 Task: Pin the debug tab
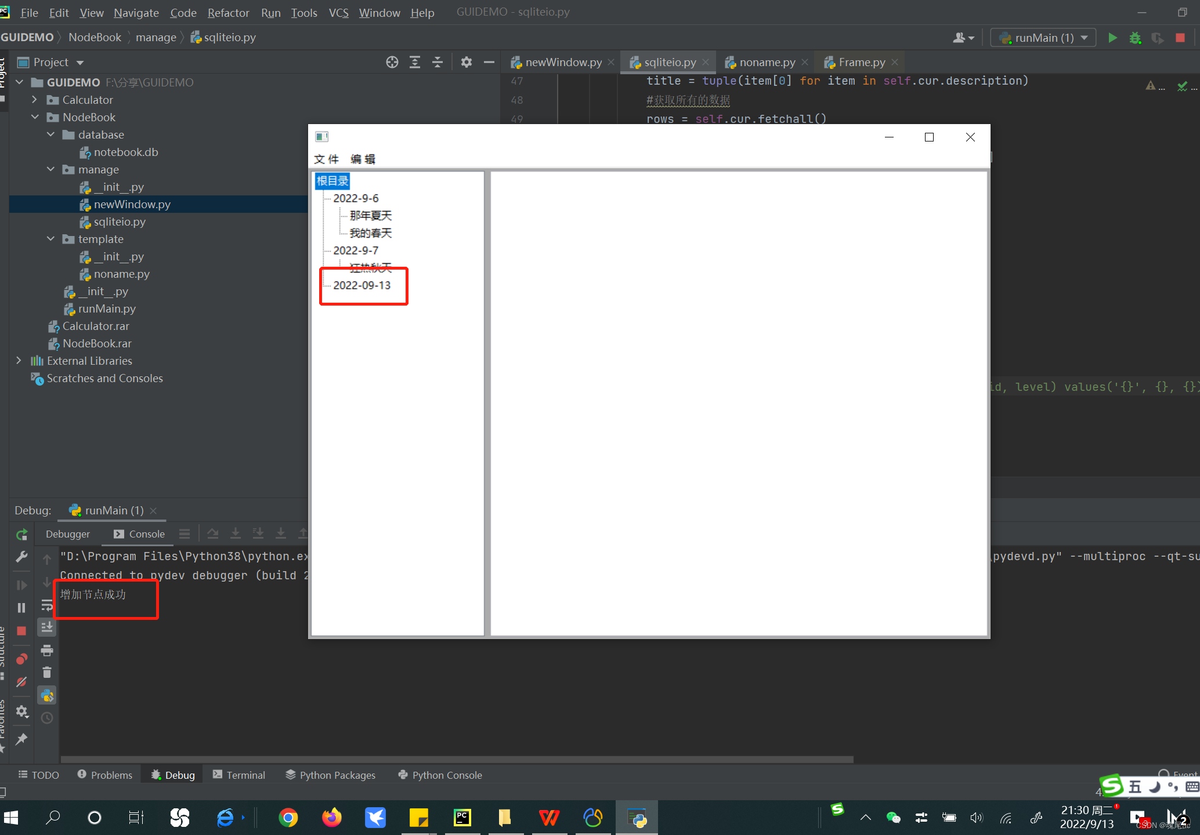(21, 739)
